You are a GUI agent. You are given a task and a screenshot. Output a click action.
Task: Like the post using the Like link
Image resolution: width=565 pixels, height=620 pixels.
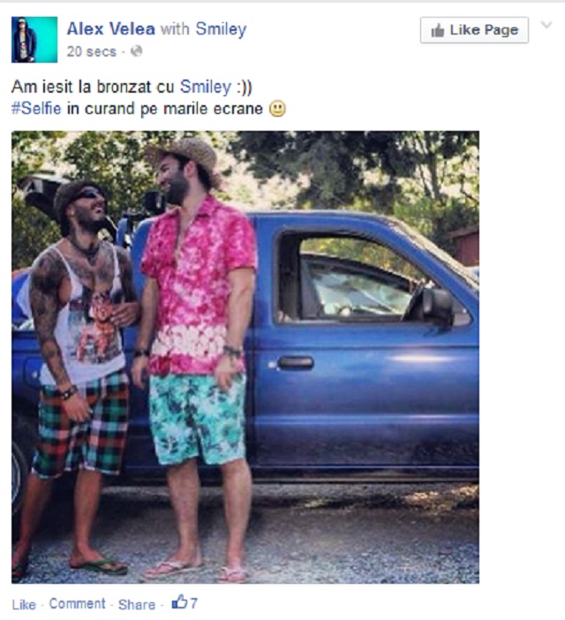[24, 605]
